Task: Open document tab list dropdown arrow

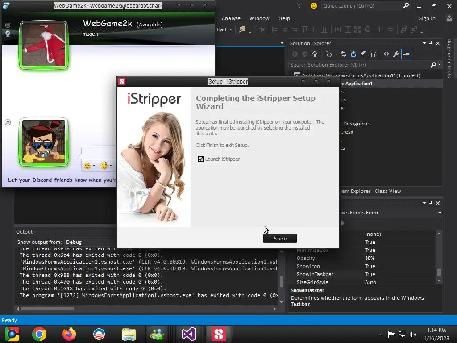Action: click(282, 43)
